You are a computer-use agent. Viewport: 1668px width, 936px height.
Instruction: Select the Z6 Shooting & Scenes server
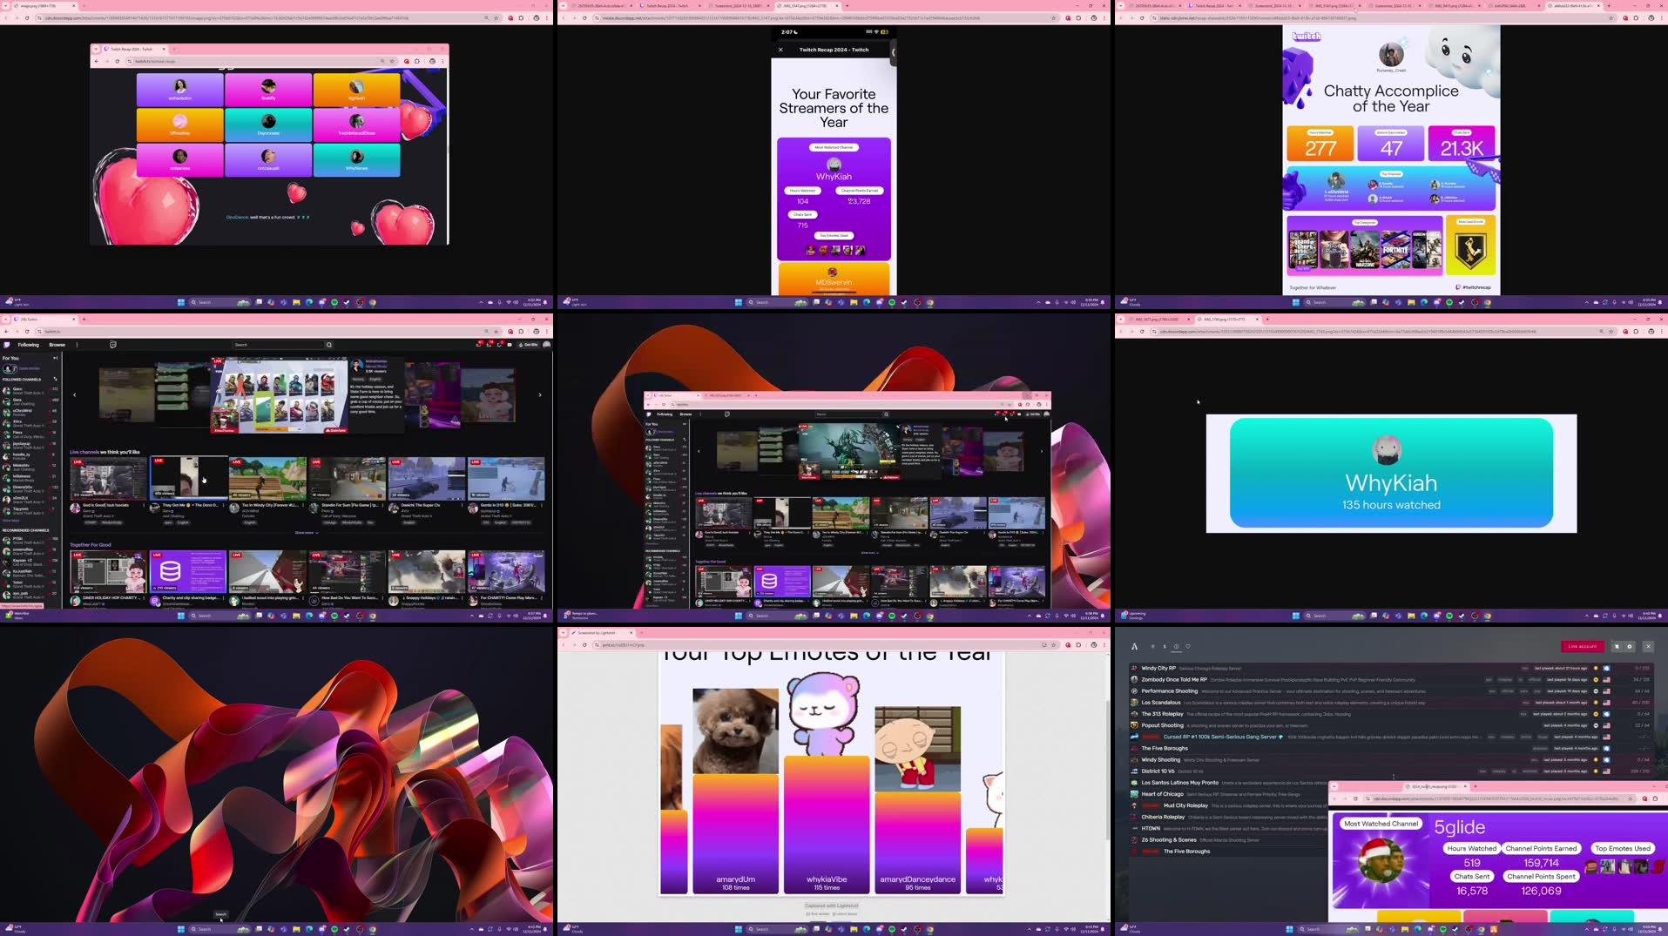click(x=1228, y=840)
